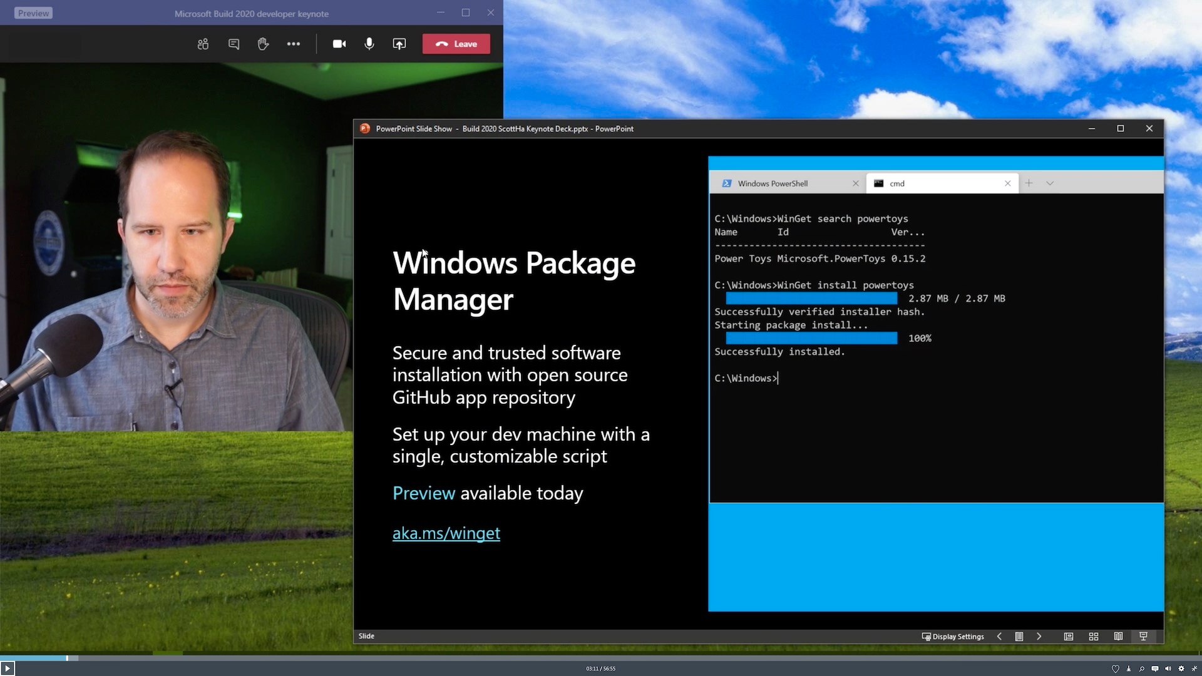The width and height of the screenshot is (1202, 676).
Task: Click 'WinGet install powertoys' command line
Action: (814, 285)
